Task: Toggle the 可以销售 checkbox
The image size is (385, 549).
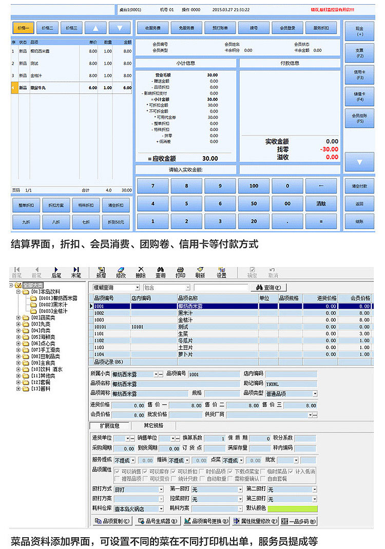Action: 117,471
